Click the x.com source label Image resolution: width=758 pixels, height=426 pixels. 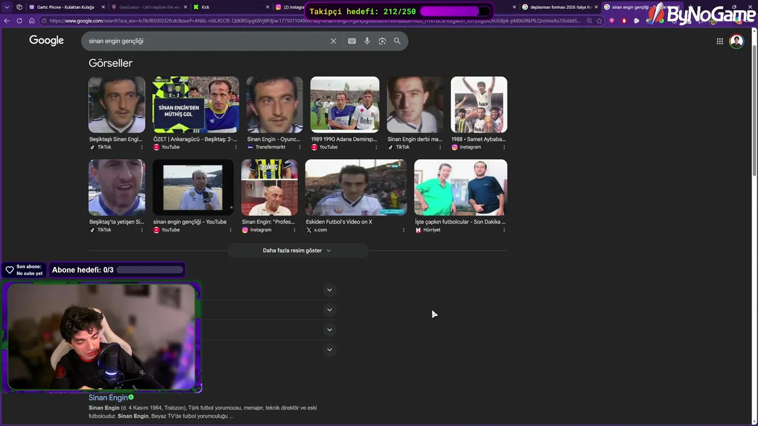[x=320, y=230]
